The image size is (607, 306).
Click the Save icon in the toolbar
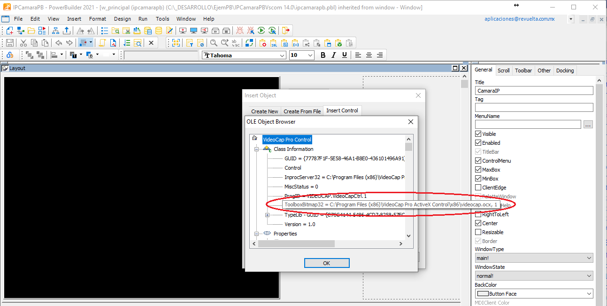pos(9,43)
